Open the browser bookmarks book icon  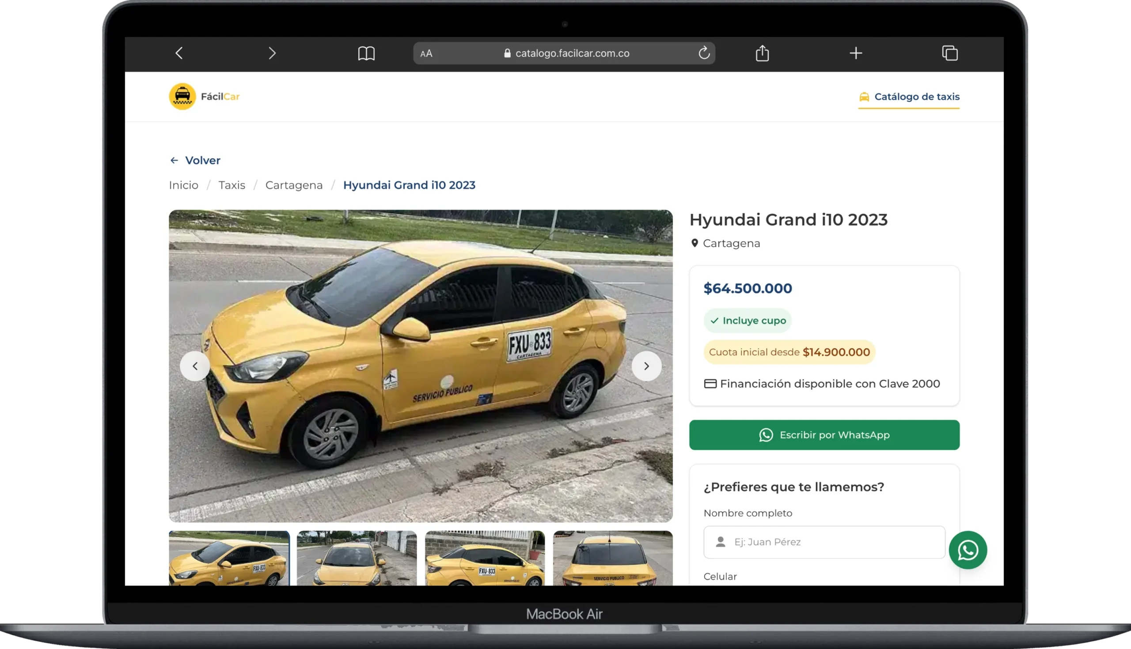pyautogui.click(x=366, y=53)
